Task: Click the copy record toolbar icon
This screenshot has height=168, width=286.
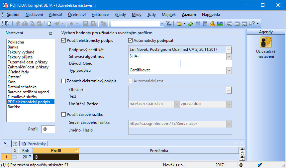Action: coord(103,24)
